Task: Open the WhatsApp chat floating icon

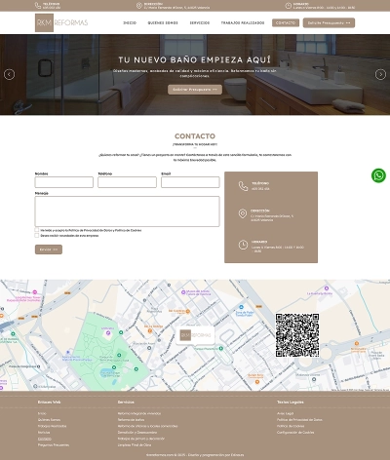Action: tap(378, 175)
